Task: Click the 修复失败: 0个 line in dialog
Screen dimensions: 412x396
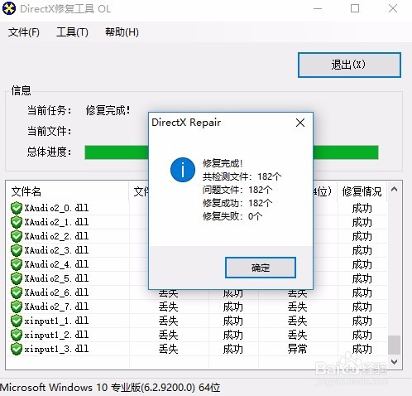Action: [232, 216]
